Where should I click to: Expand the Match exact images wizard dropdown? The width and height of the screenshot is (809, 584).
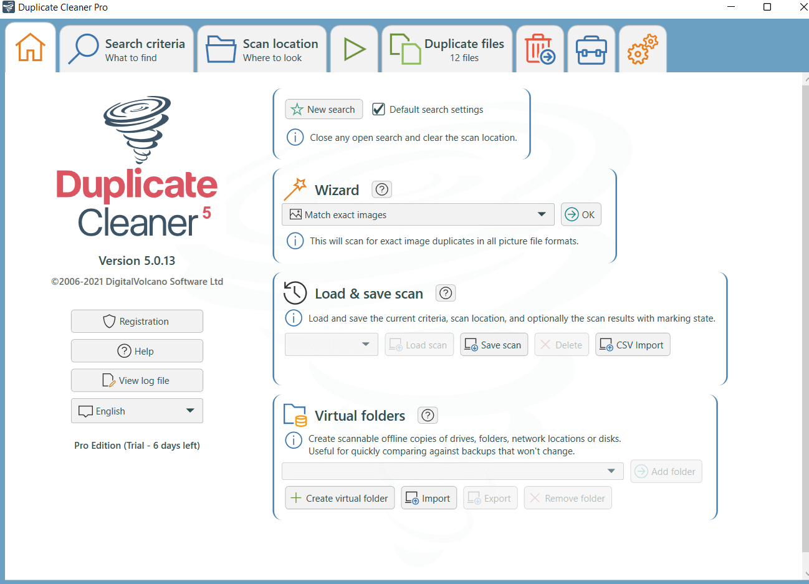[418, 214]
